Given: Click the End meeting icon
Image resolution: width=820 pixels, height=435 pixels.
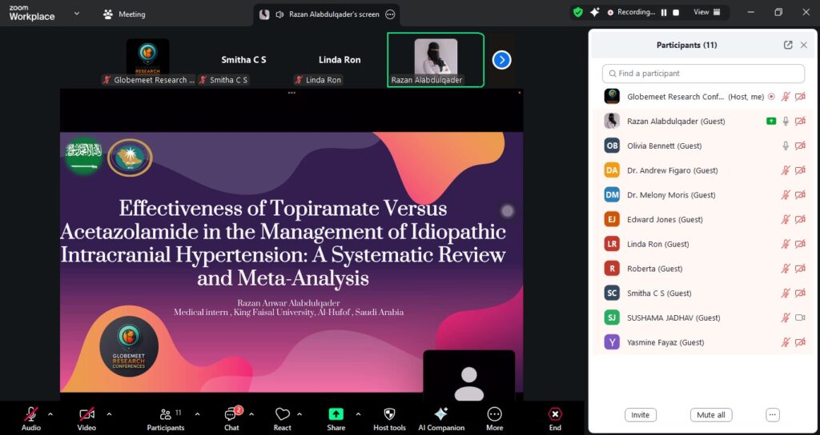Looking at the screenshot, I should [555, 414].
